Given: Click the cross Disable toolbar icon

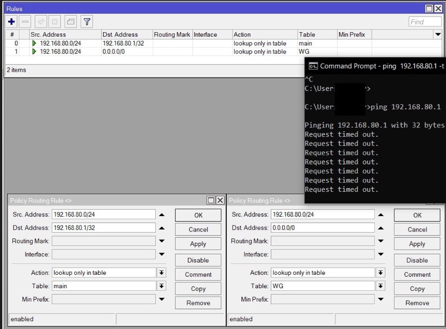Looking at the screenshot, I should (55, 22).
